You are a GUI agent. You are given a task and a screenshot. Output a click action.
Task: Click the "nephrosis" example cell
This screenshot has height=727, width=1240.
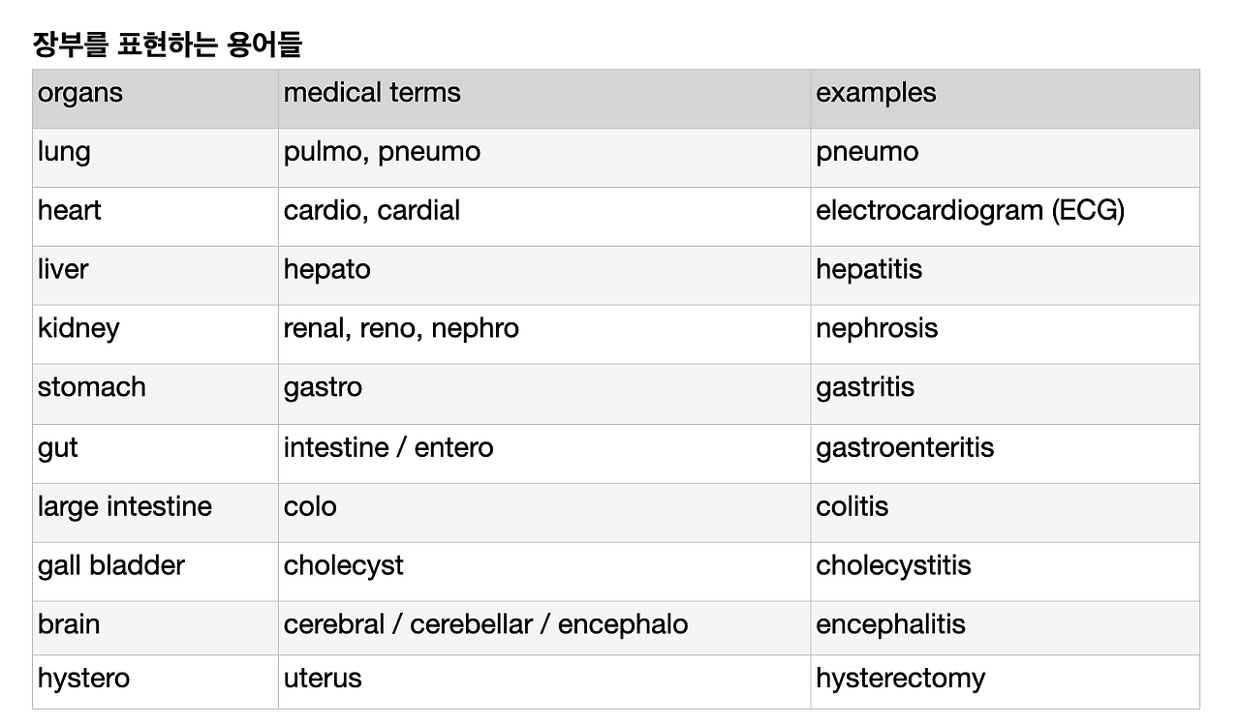click(877, 329)
